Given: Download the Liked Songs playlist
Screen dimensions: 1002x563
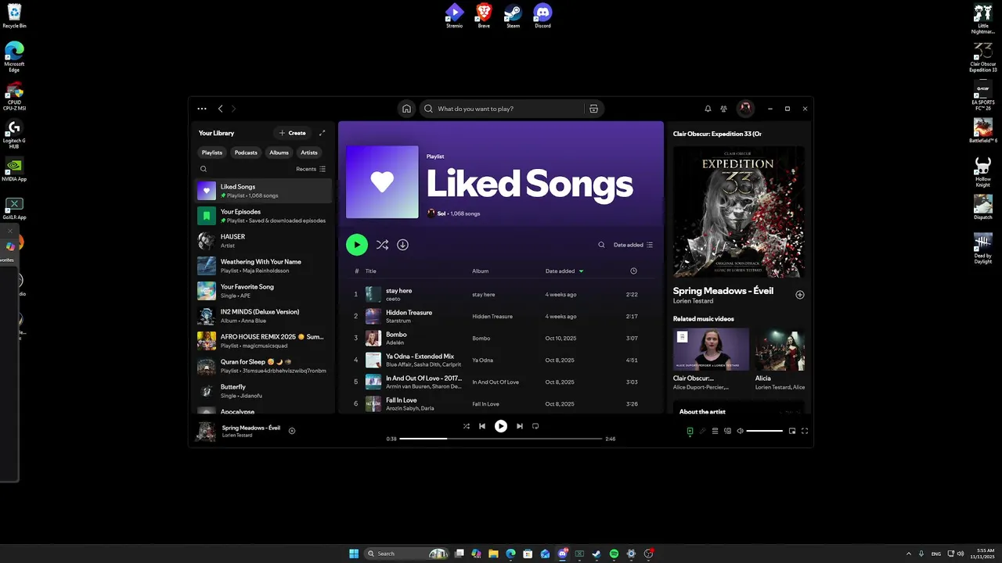Looking at the screenshot, I should click(402, 245).
